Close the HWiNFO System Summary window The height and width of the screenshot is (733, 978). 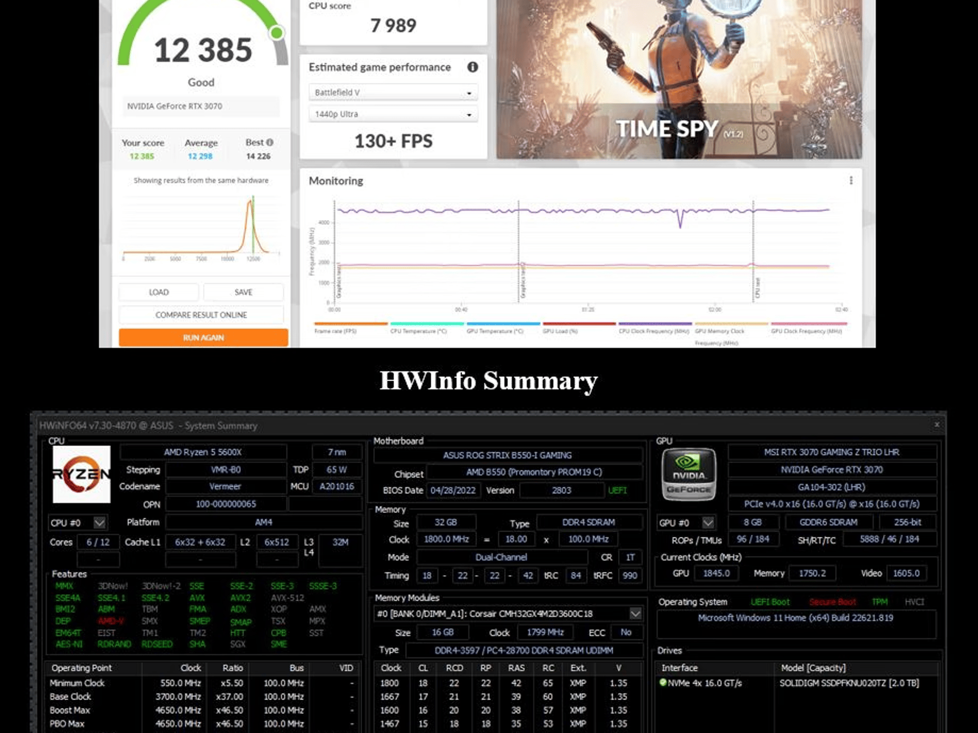pyautogui.click(x=937, y=425)
